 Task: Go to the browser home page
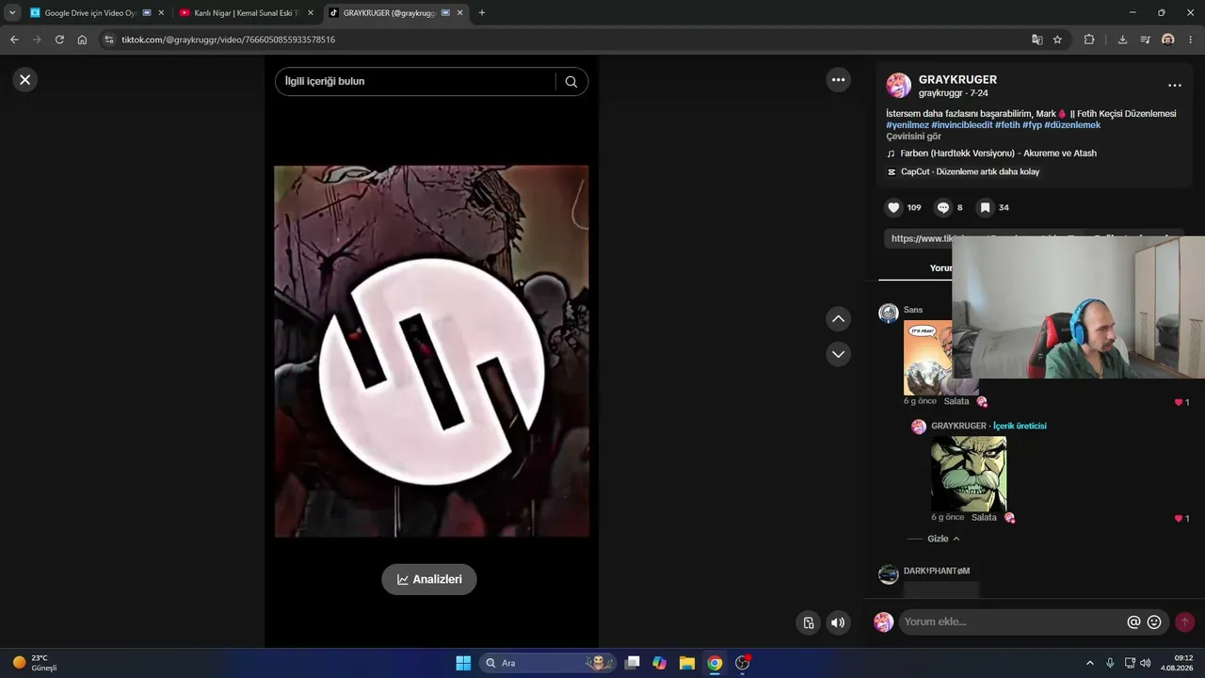tap(82, 40)
